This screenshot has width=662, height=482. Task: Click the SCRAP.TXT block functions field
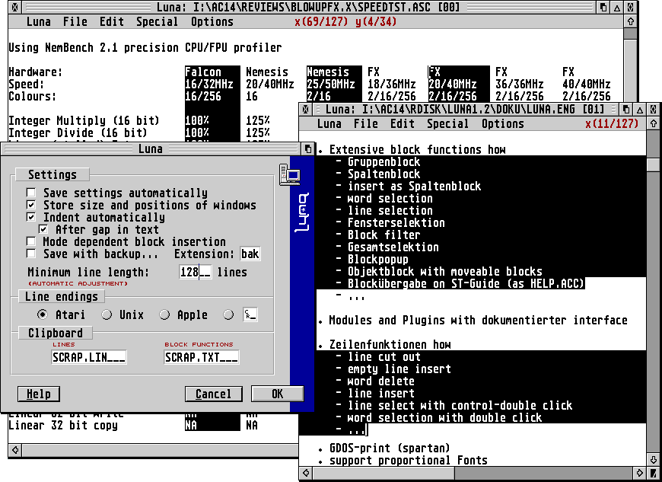202,357
